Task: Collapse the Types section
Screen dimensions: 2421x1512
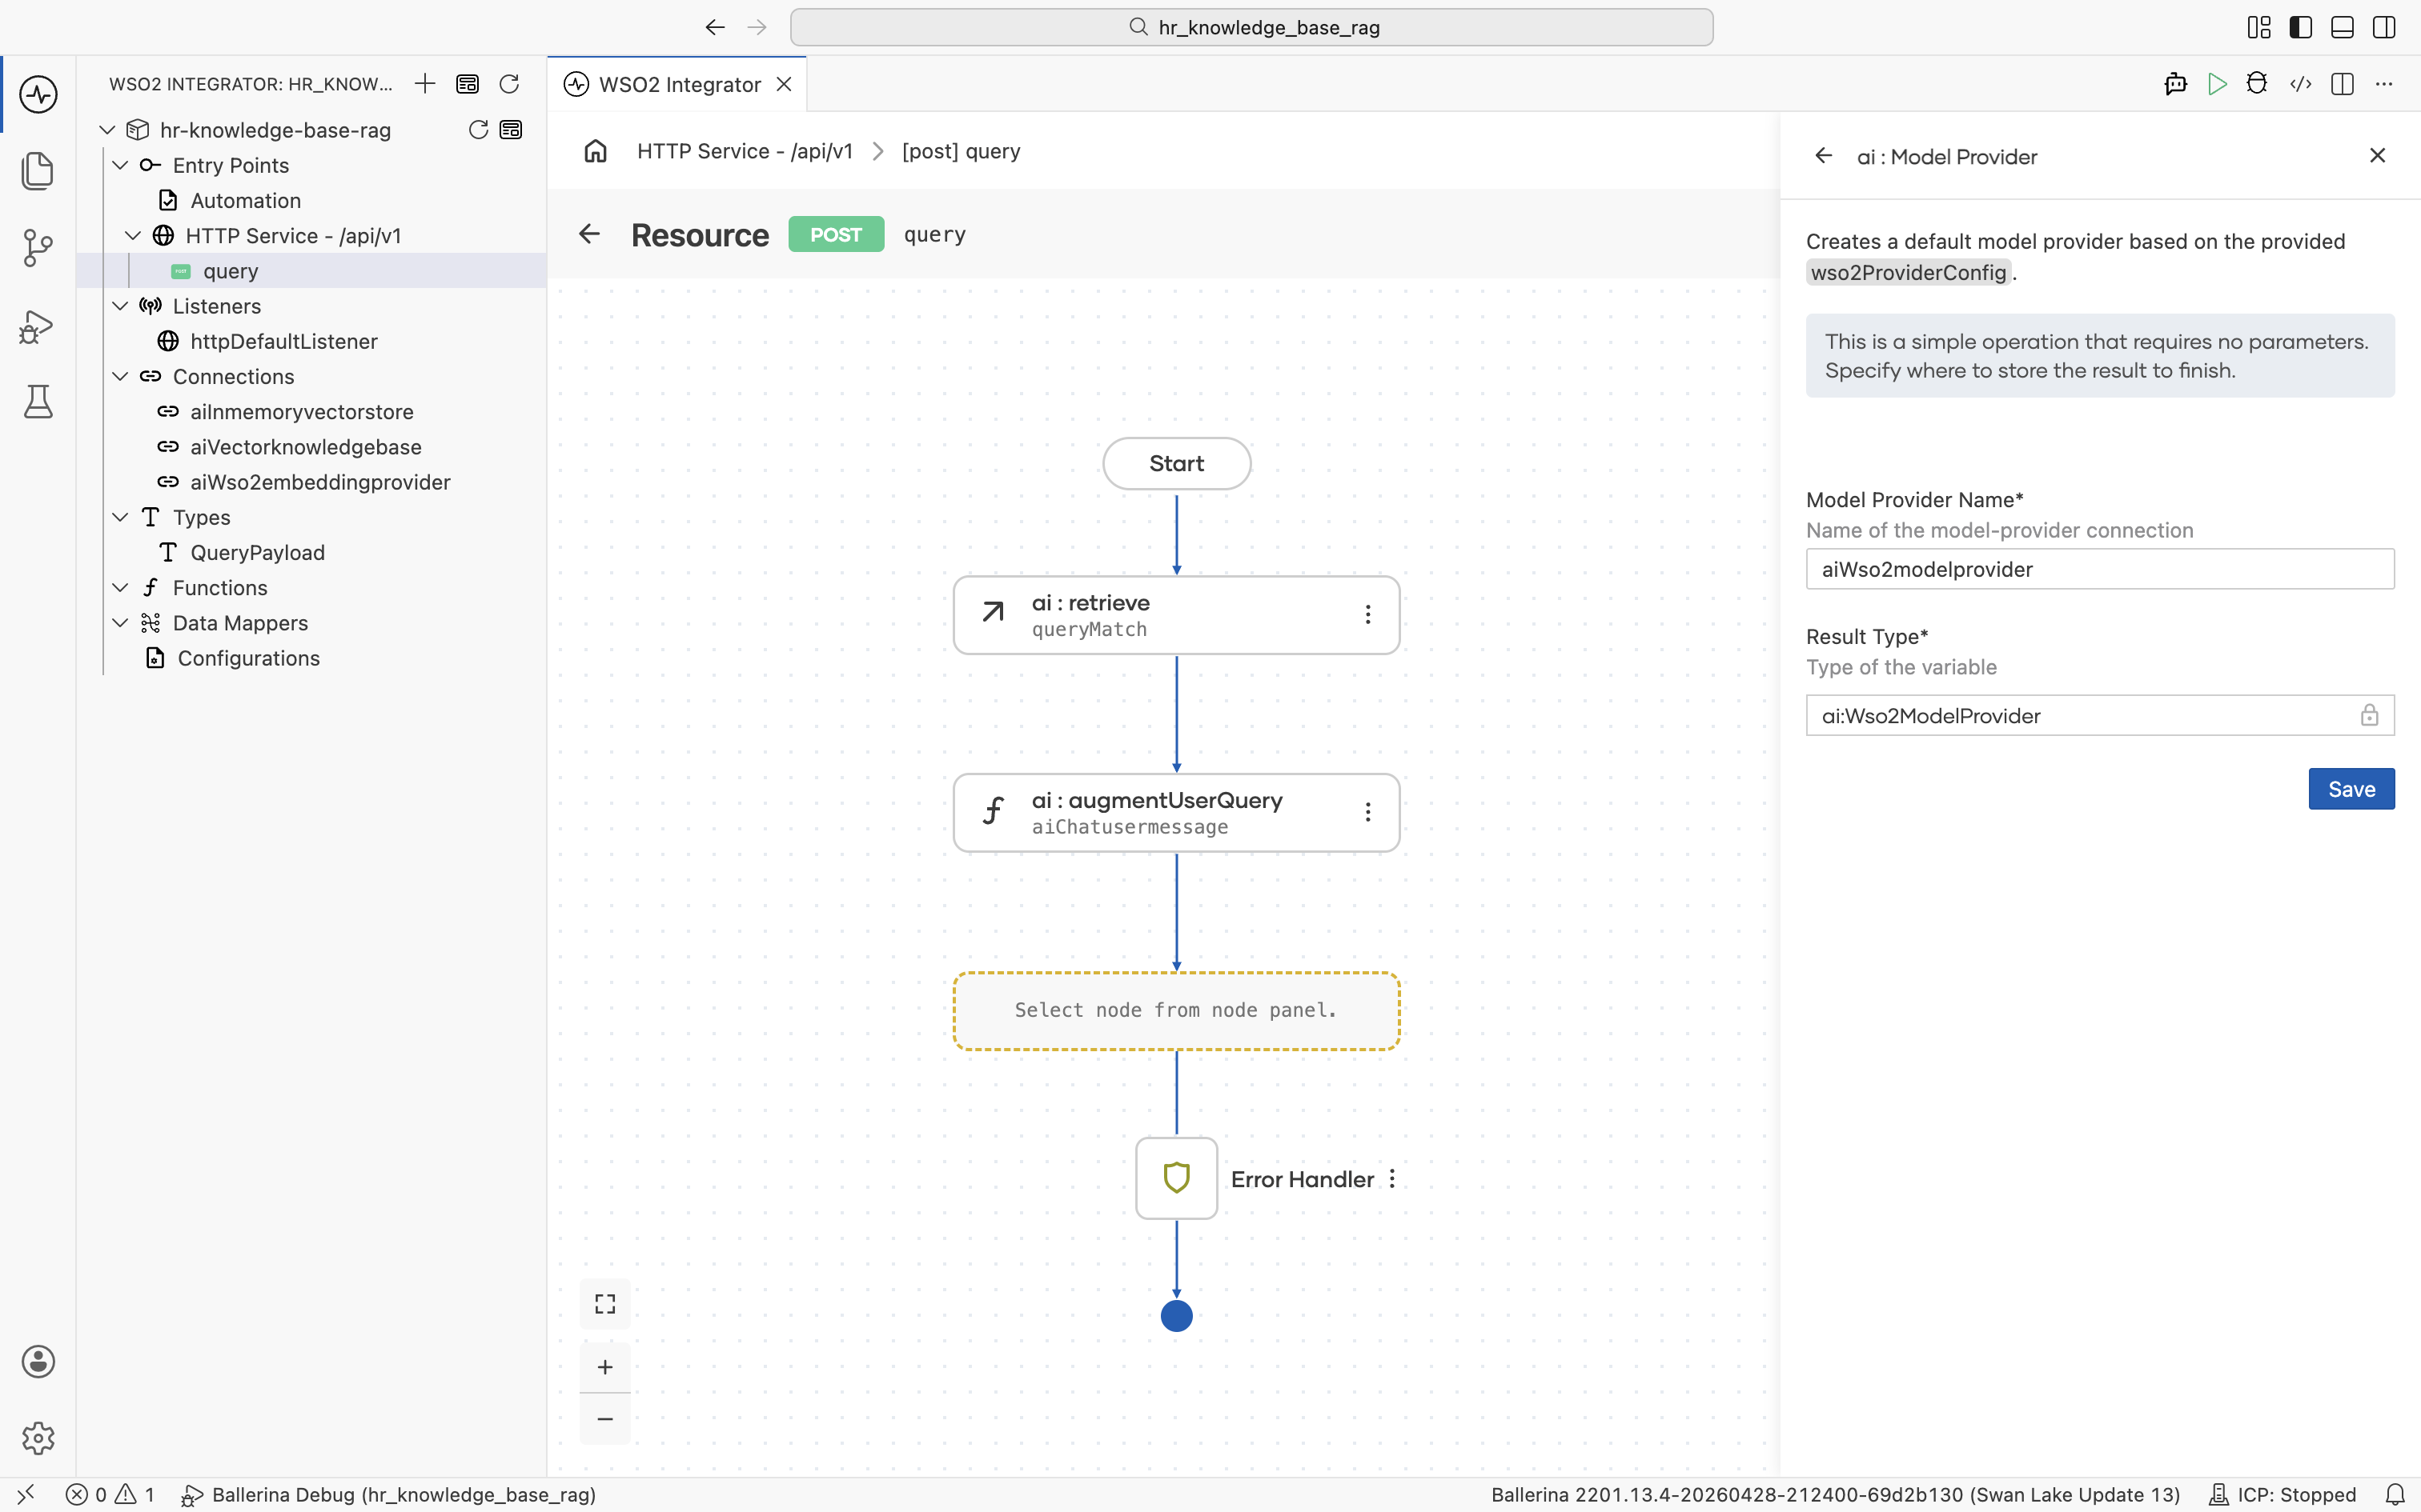Action: tap(120, 517)
